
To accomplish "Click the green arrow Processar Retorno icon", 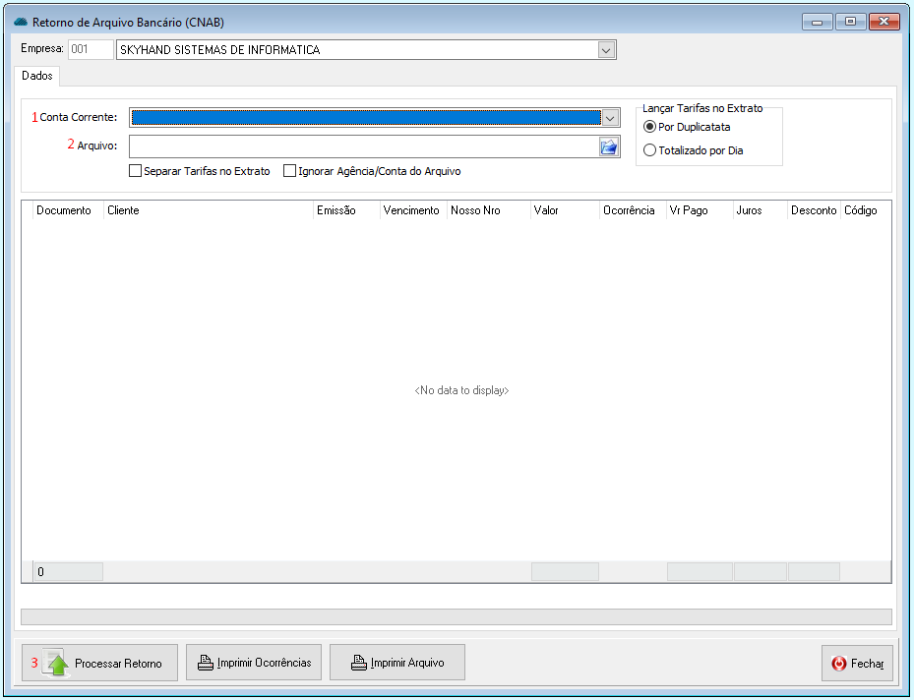I will [x=58, y=664].
